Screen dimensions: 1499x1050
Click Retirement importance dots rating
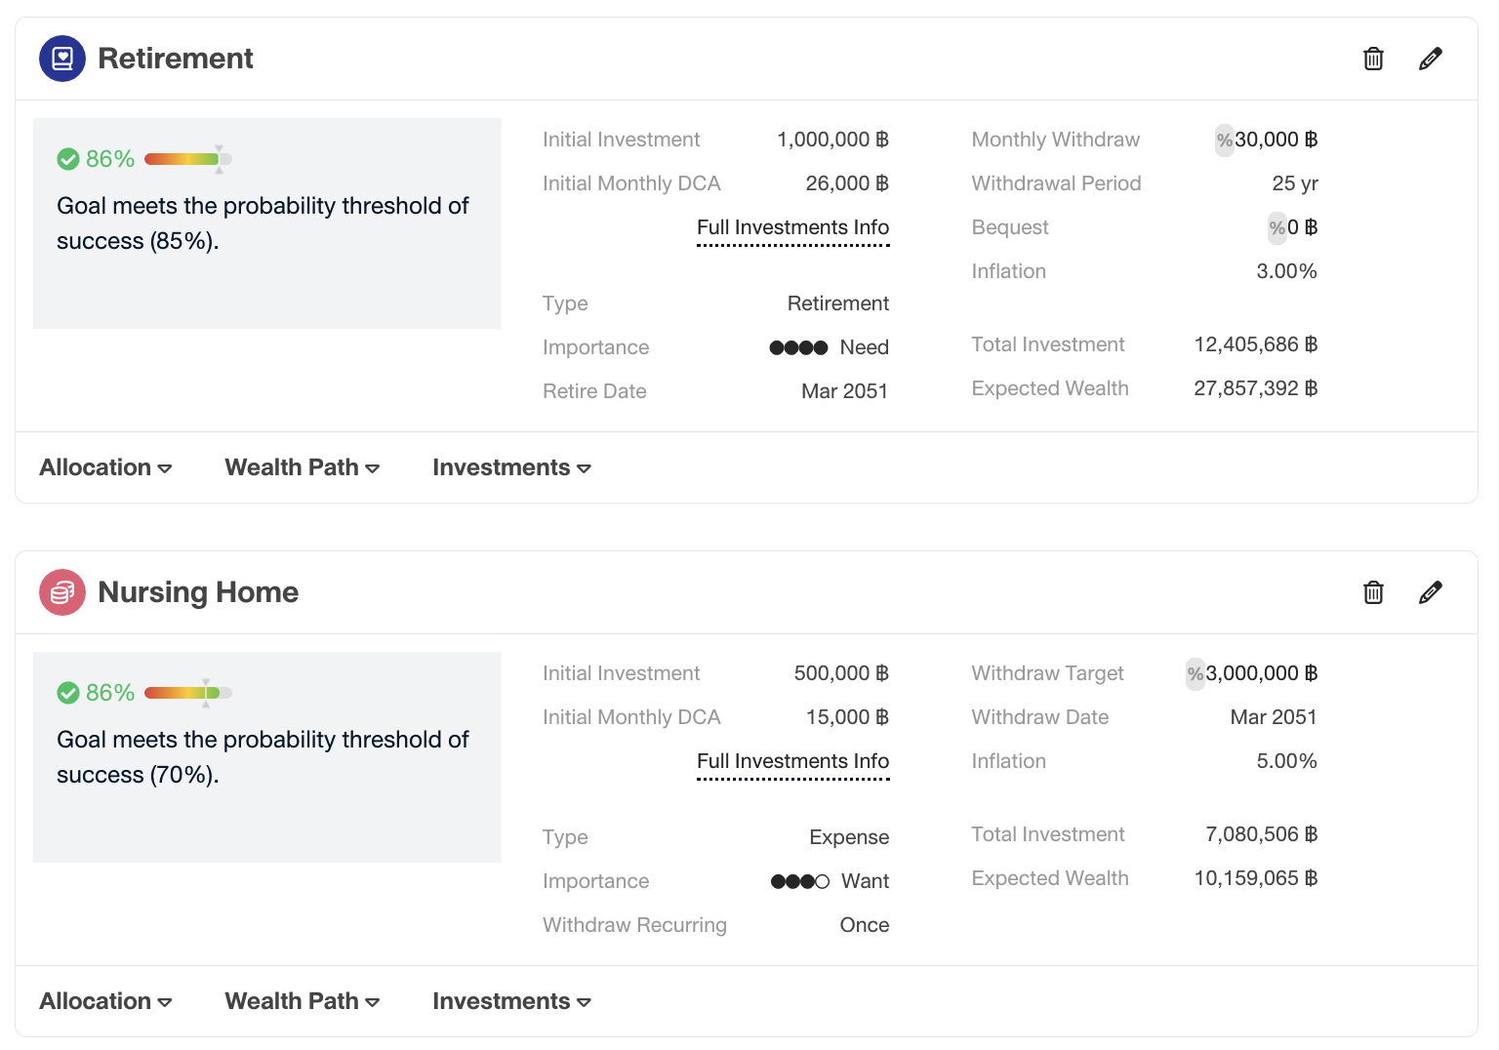pos(798,347)
